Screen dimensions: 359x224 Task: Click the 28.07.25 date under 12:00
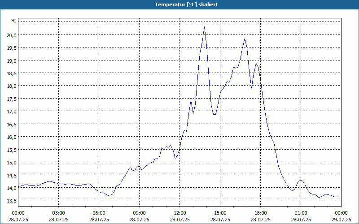pos(180,220)
